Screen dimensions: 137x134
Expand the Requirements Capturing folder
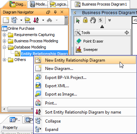click(x=4, y=35)
